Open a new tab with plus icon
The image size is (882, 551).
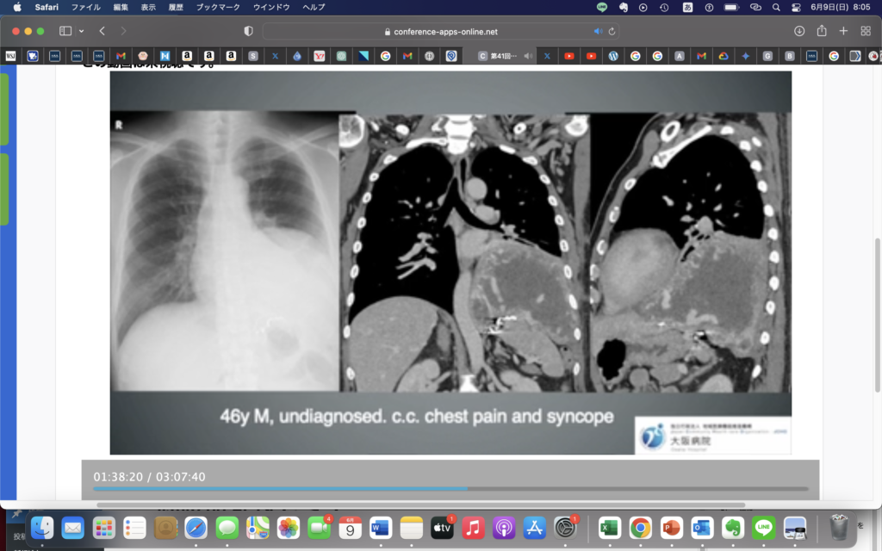coord(843,31)
